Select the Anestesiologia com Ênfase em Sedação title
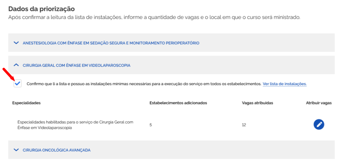This screenshot has width=338, height=162. coord(111,43)
